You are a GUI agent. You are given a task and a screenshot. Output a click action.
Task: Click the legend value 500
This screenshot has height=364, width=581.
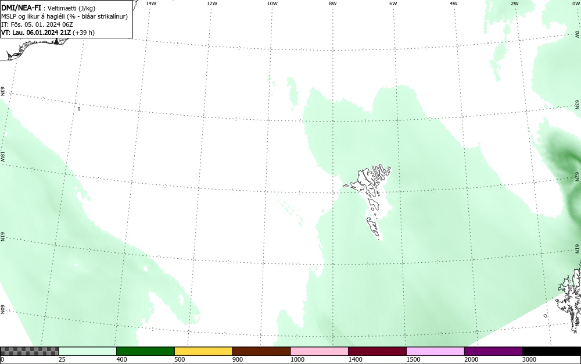[x=180, y=359]
